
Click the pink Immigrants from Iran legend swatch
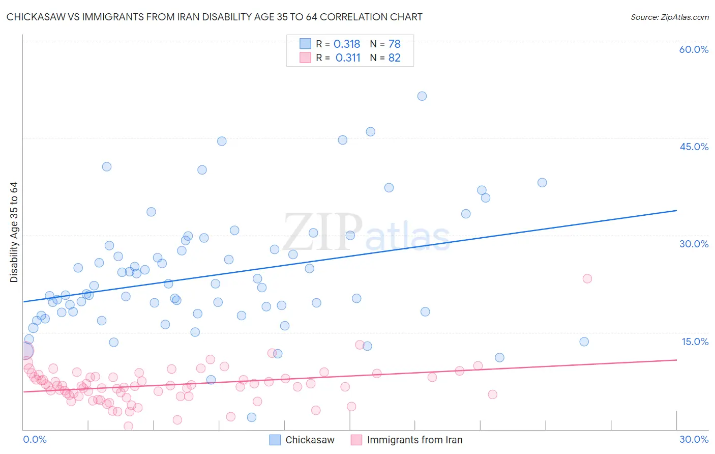[356, 440]
